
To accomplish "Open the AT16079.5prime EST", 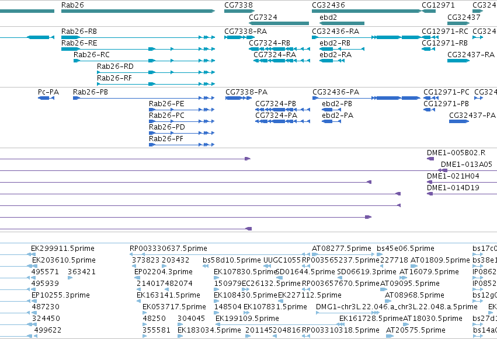I will point(403,278).
